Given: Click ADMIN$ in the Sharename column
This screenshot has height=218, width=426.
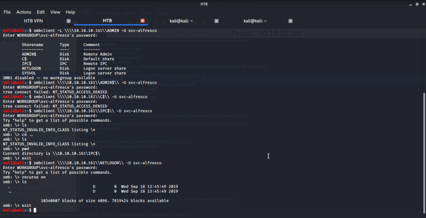Looking at the screenshot, I should pos(29,54).
